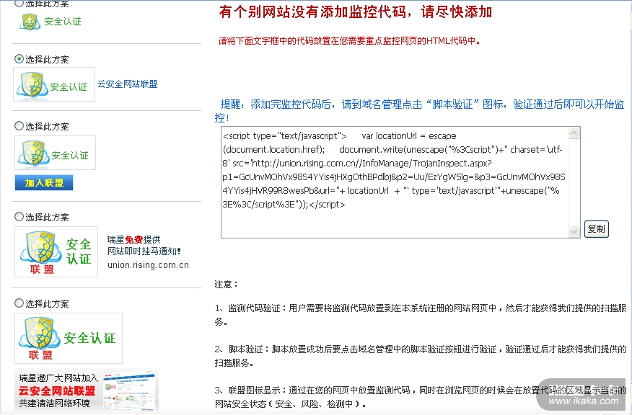Choose radio for 瑞星免费提供 badge plan
Image resolution: width=632 pixels, height=415 pixels.
click(x=19, y=217)
